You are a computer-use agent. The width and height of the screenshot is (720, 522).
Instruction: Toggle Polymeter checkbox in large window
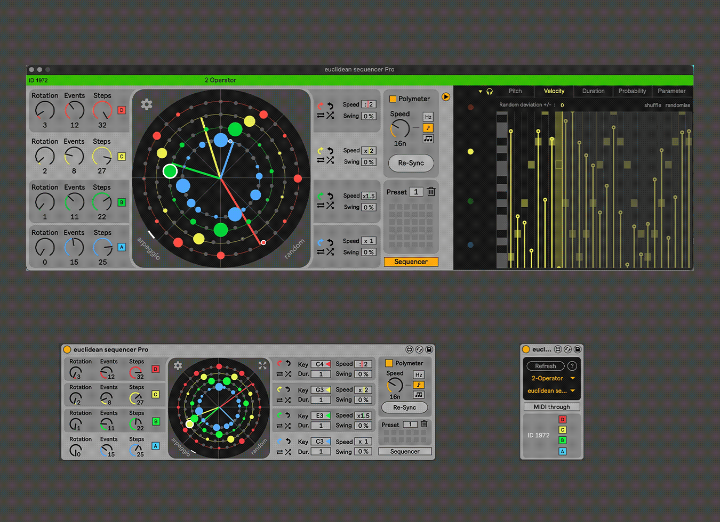click(x=393, y=99)
